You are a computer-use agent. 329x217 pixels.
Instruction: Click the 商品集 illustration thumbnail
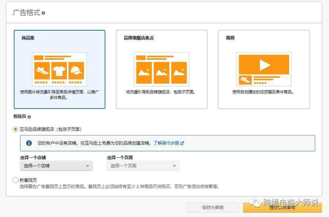59,69
